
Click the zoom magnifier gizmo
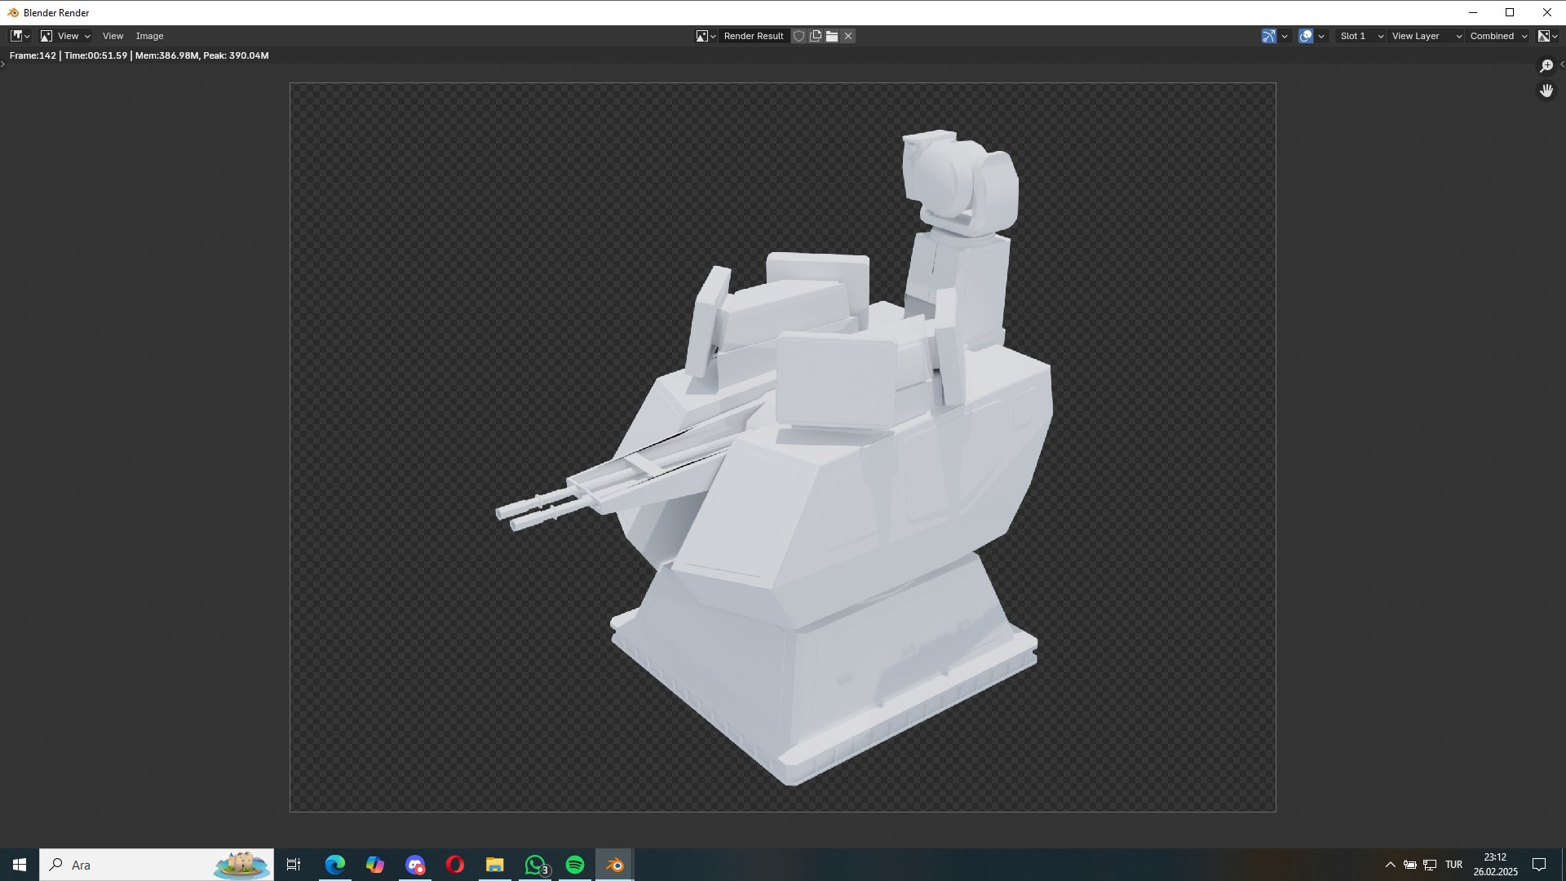pyautogui.click(x=1546, y=66)
